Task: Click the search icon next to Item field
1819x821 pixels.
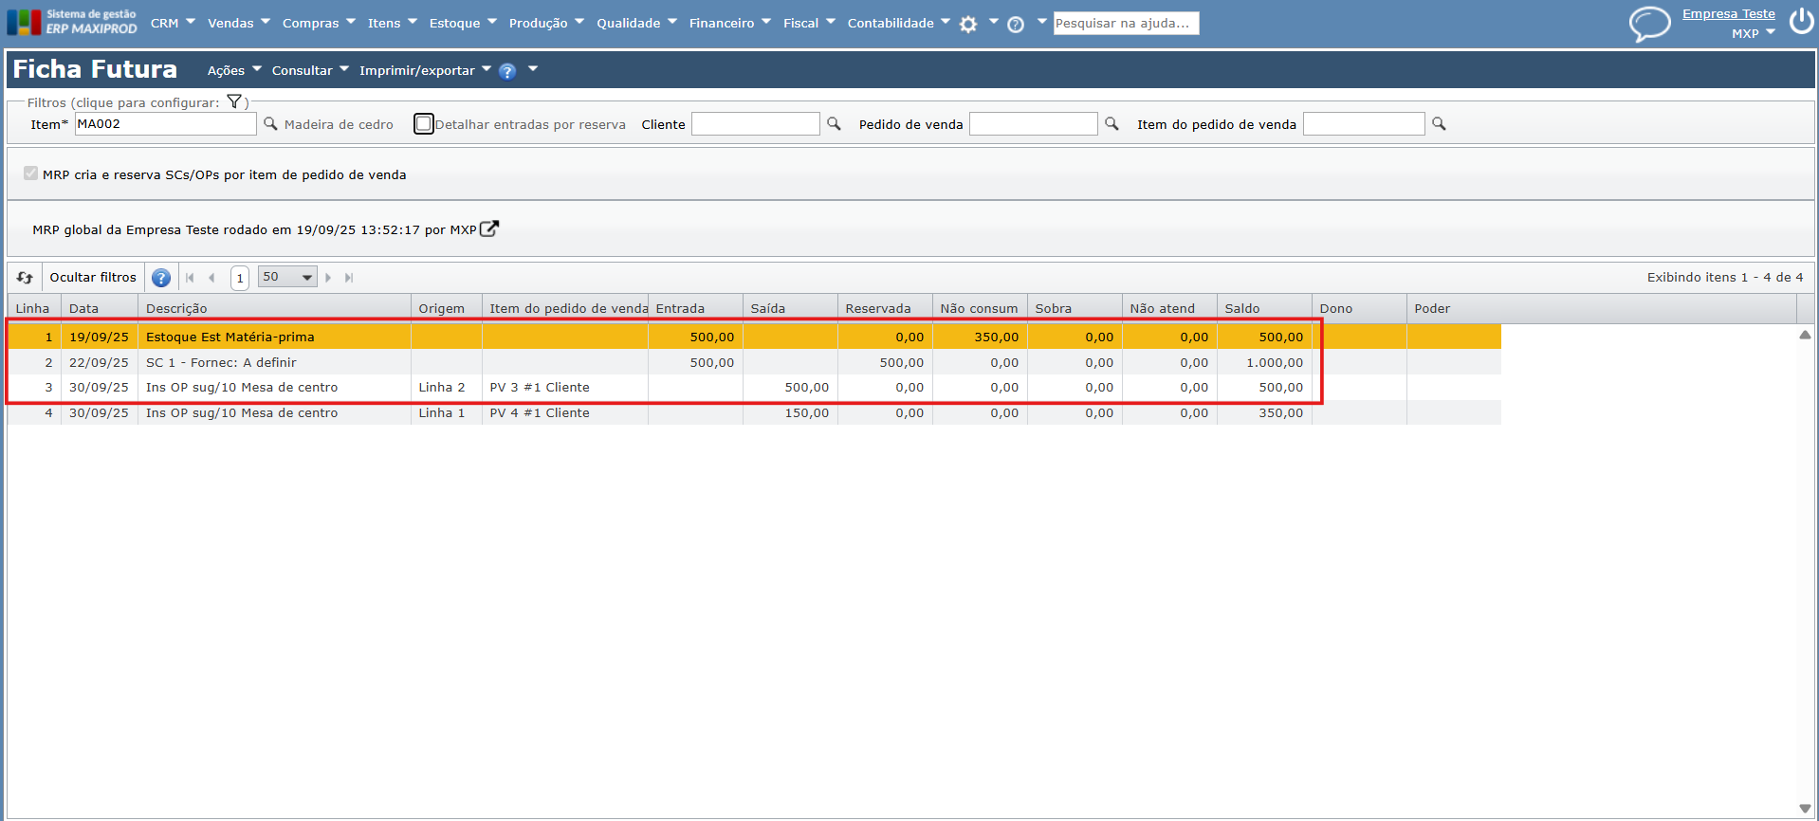Action: [270, 124]
